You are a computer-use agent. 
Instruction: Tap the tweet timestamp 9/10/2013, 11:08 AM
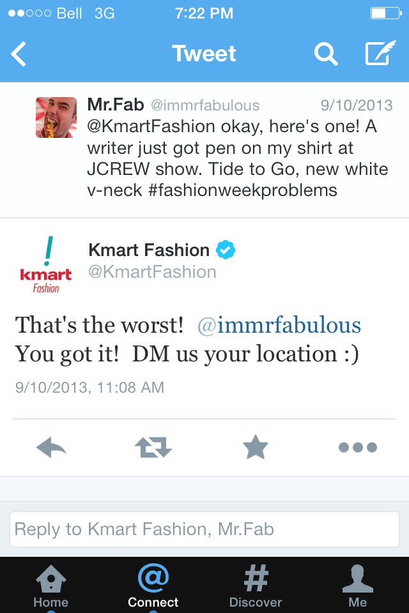[x=89, y=387]
